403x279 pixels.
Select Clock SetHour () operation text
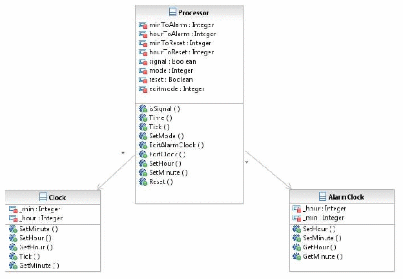[36, 238]
